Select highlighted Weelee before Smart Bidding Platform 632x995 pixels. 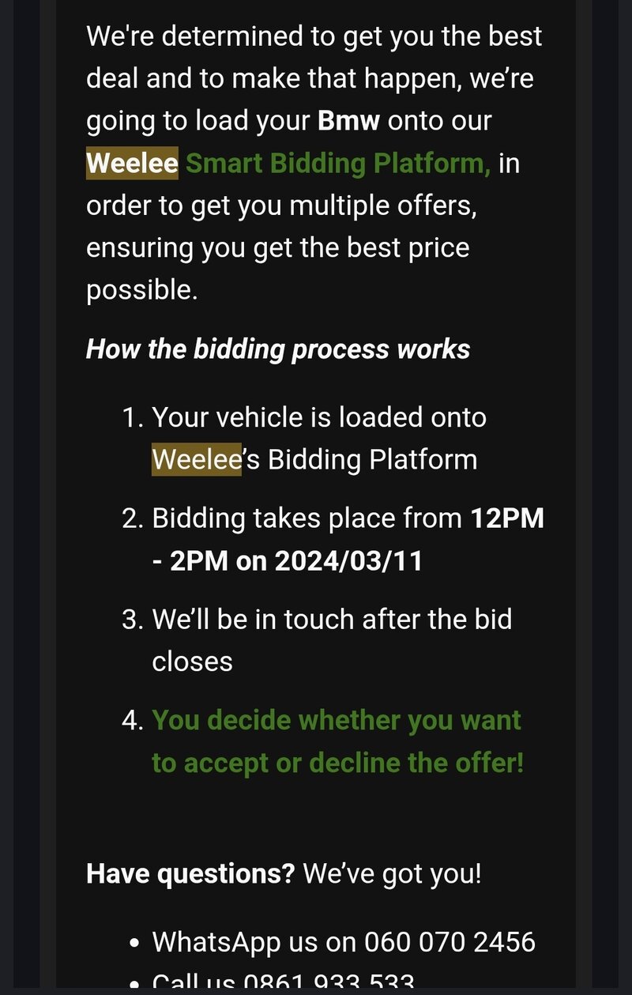click(132, 164)
